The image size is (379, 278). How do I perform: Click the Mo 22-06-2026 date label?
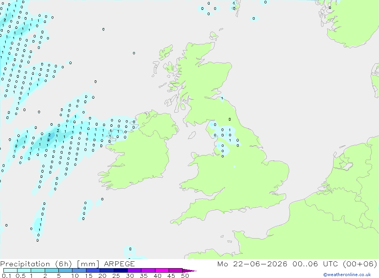(252, 264)
